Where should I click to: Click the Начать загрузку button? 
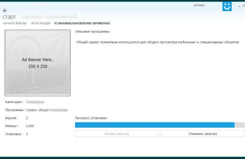coord(117,134)
